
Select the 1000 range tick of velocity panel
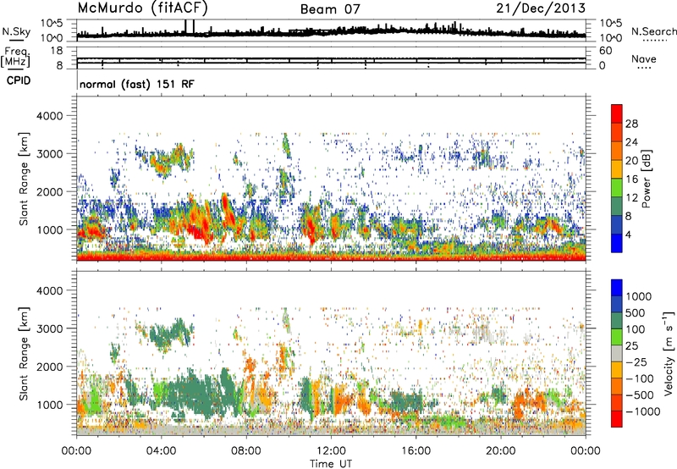click(49, 405)
